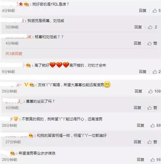The width and height of the screenshot is (161, 164).
Task: Like the comment with 109 likes
Action: pyautogui.click(x=150, y=91)
